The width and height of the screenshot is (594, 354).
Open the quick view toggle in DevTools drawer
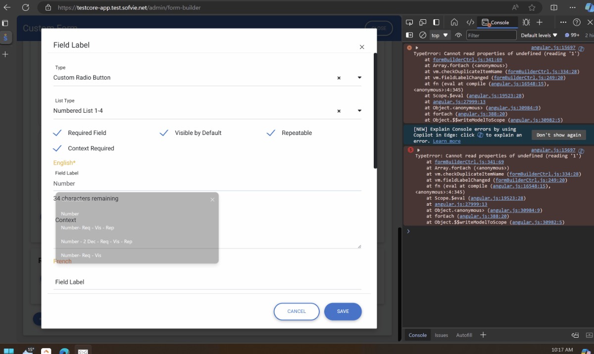pos(575,335)
